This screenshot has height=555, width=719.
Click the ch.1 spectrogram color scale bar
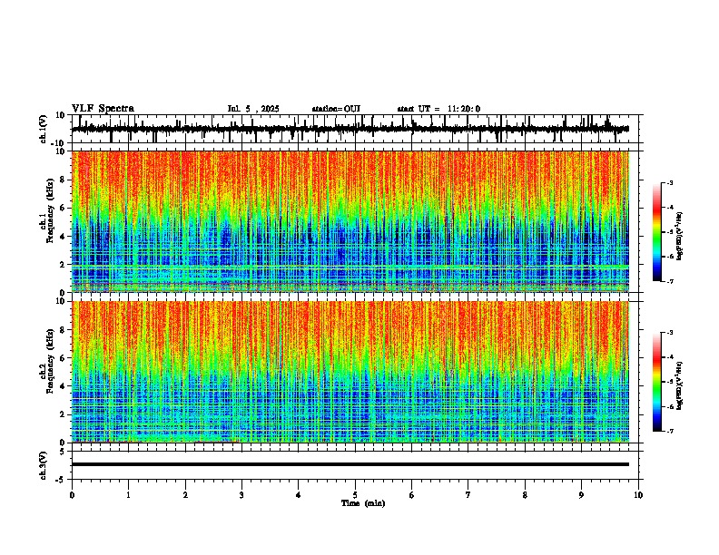(x=656, y=232)
